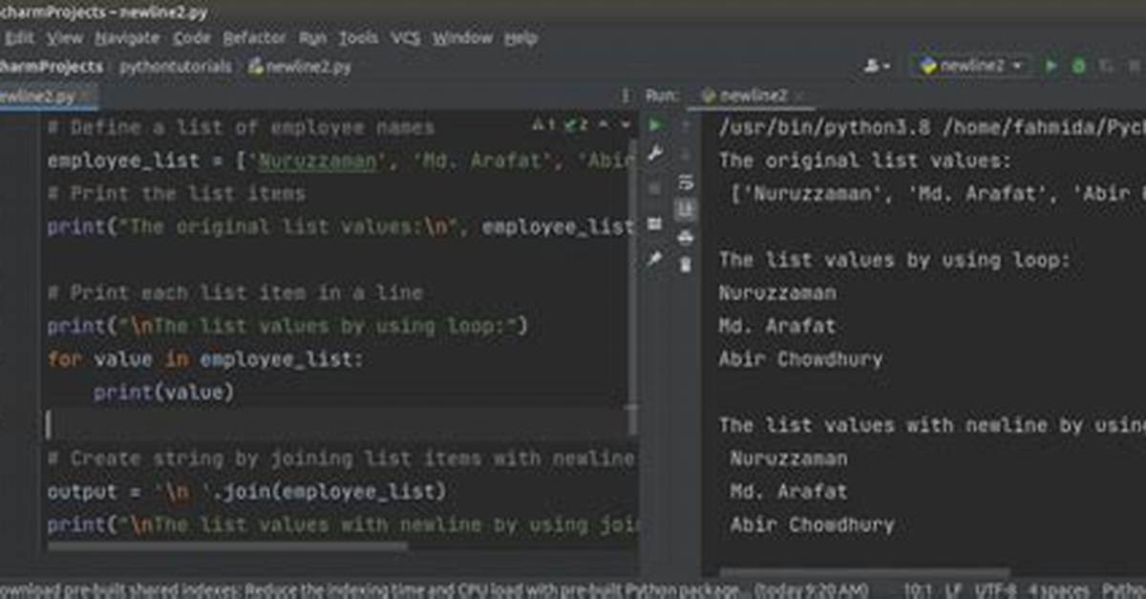Toggle scroll to end in Run output
This screenshot has width=1146, height=599.
685,209
